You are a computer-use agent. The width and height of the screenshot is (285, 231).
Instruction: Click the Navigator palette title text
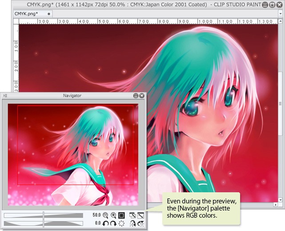(x=72, y=96)
